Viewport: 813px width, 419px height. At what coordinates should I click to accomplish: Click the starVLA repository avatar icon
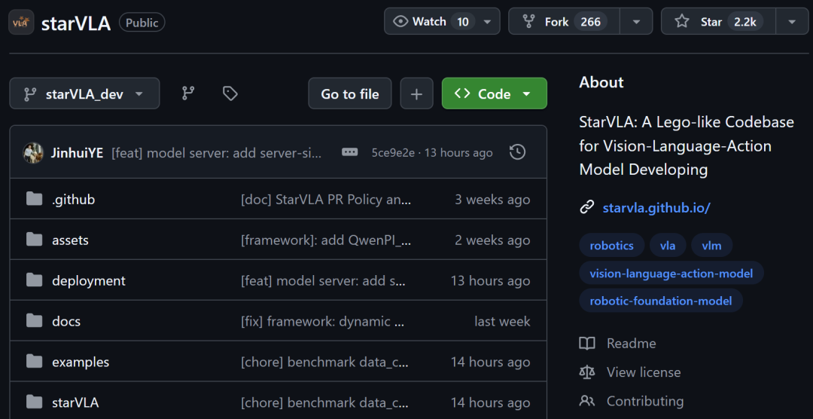[x=21, y=23]
